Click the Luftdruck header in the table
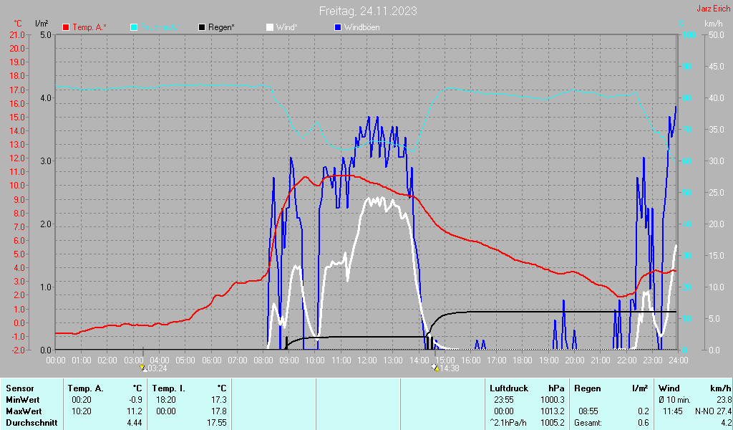The image size is (733, 430). click(x=509, y=388)
